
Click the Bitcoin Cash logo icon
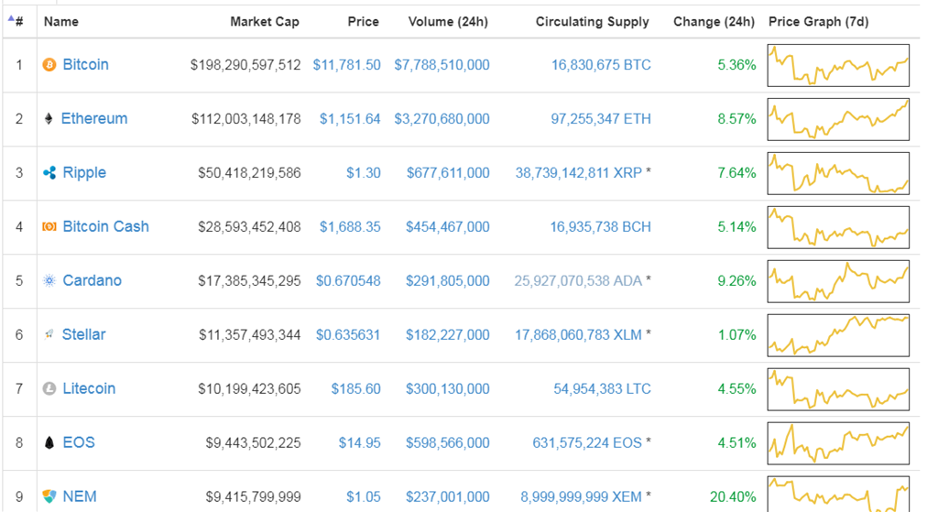click(x=49, y=226)
